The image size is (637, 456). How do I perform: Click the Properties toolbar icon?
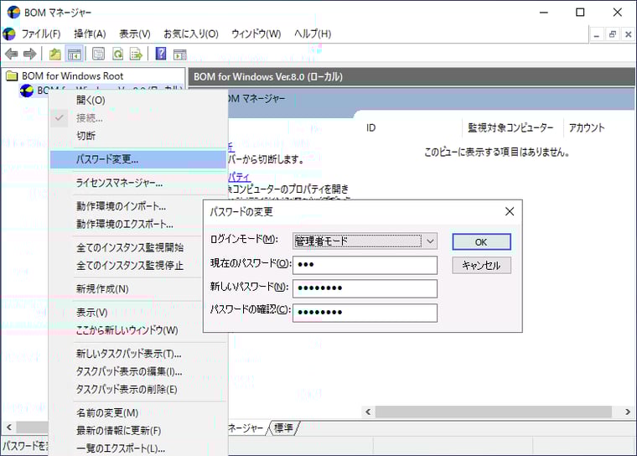pos(98,54)
